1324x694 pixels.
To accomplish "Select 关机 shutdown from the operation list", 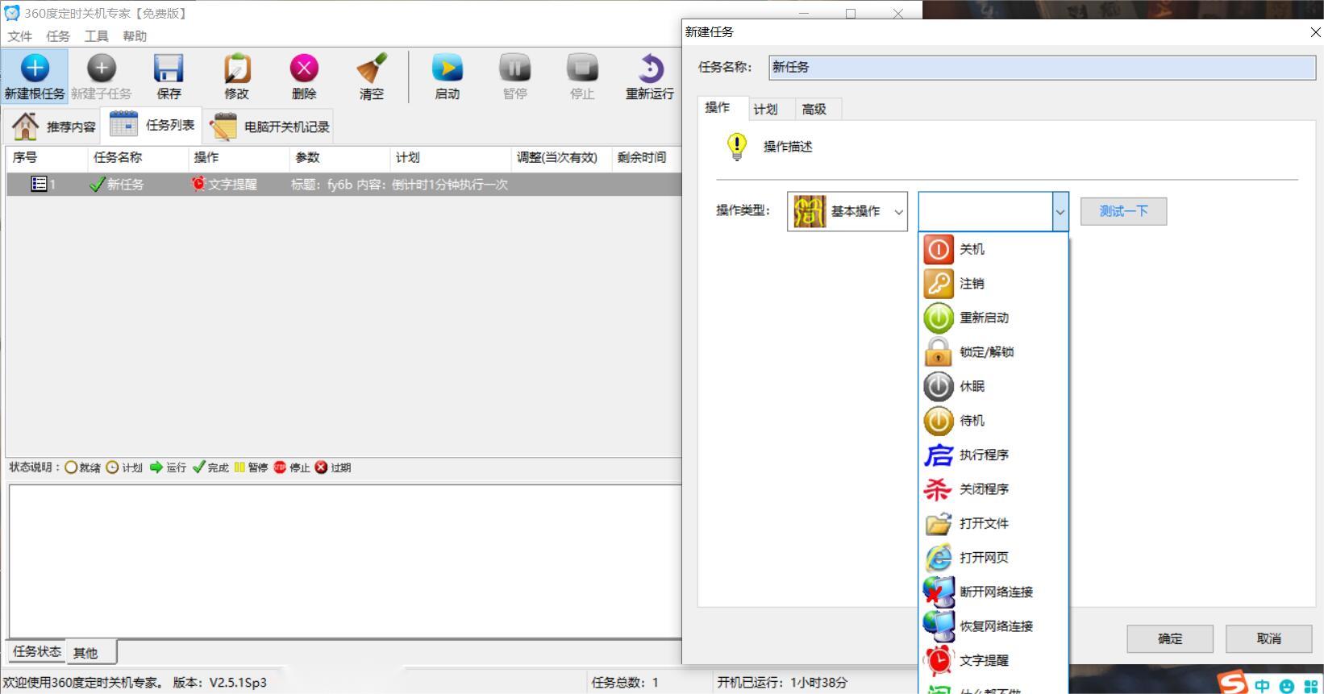I will tap(993, 249).
